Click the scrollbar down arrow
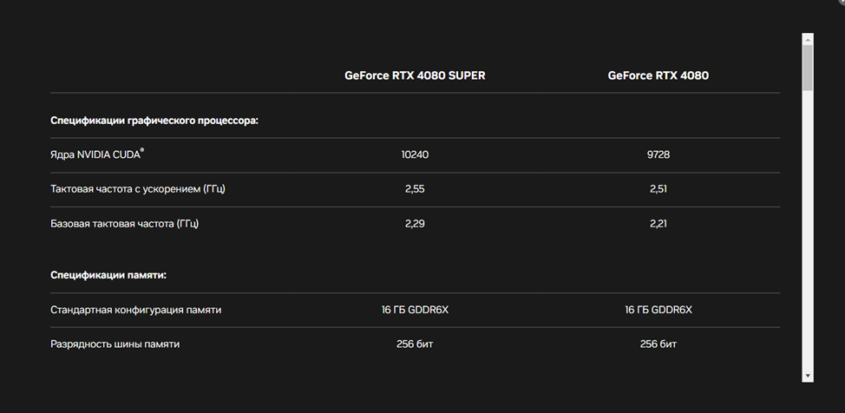Image resolution: width=845 pixels, height=413 pixels. pos(808,376)
